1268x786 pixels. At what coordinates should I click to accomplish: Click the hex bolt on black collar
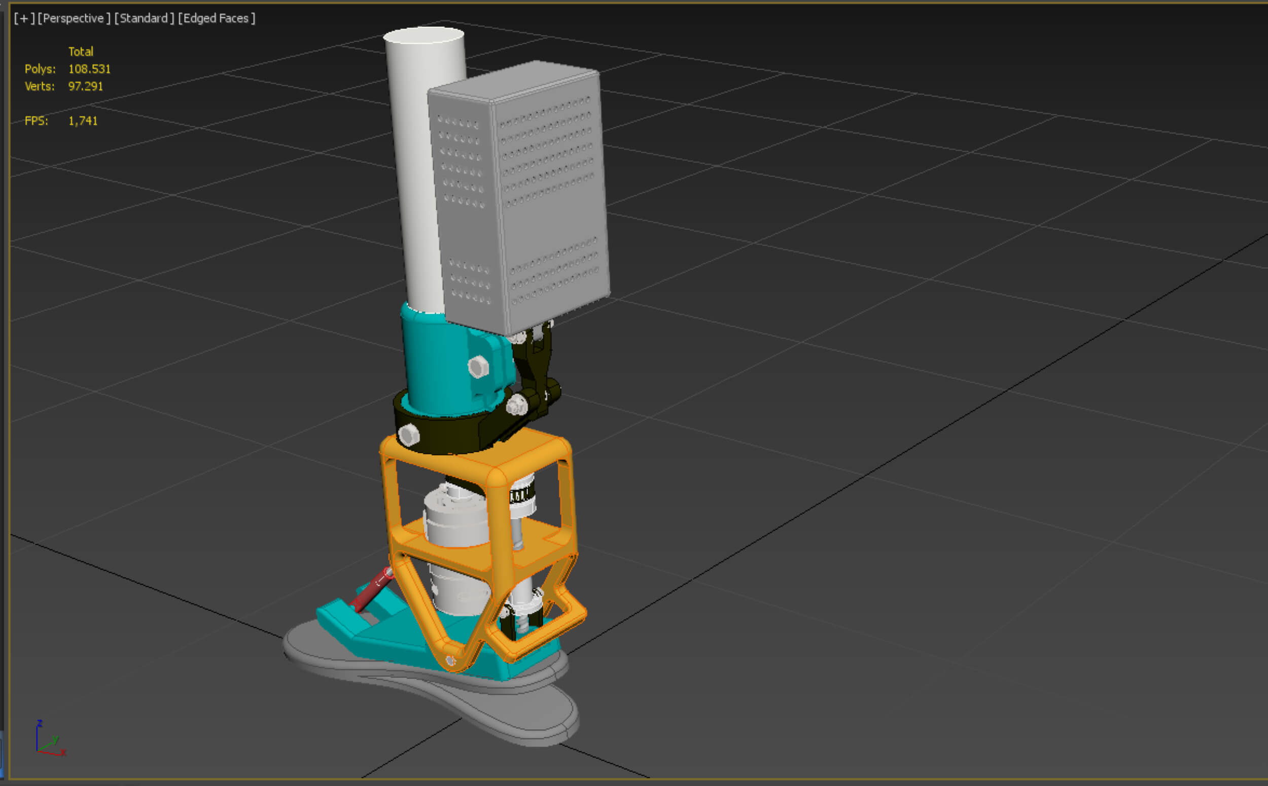[409, 435]
